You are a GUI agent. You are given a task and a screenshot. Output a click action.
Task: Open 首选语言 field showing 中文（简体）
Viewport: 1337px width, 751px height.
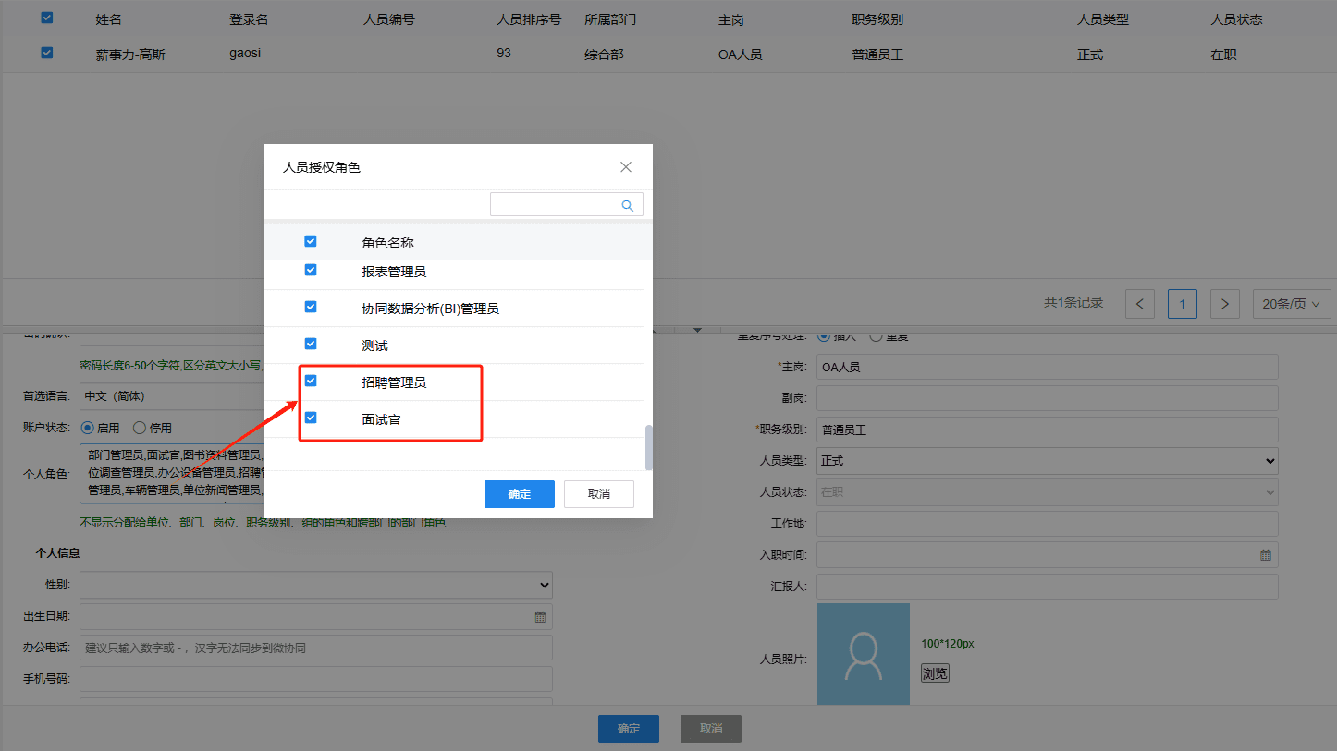[172, 395]
